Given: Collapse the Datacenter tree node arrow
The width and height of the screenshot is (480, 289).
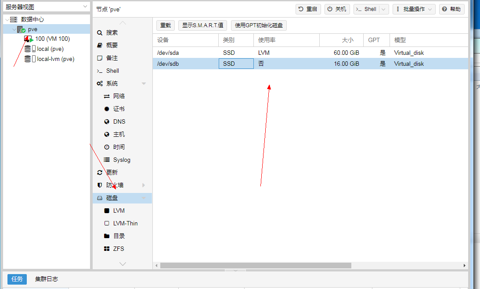Looking at the screenshot, I should pyautogui.click(x=7, y=20).
